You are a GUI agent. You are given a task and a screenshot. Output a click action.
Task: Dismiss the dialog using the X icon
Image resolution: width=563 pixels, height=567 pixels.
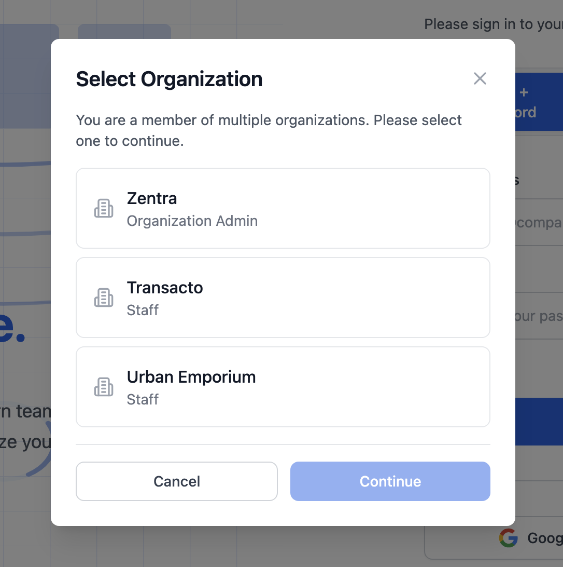pyautogui.click(x=480, y=78)
